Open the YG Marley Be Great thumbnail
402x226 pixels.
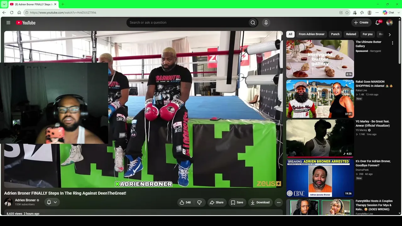tap(320, 138)
